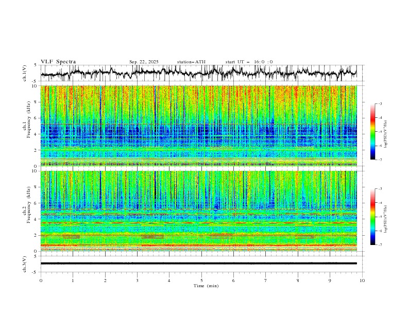
Task: Click the "start UT = 16:0 :0" text
Action: pos(249,62)
